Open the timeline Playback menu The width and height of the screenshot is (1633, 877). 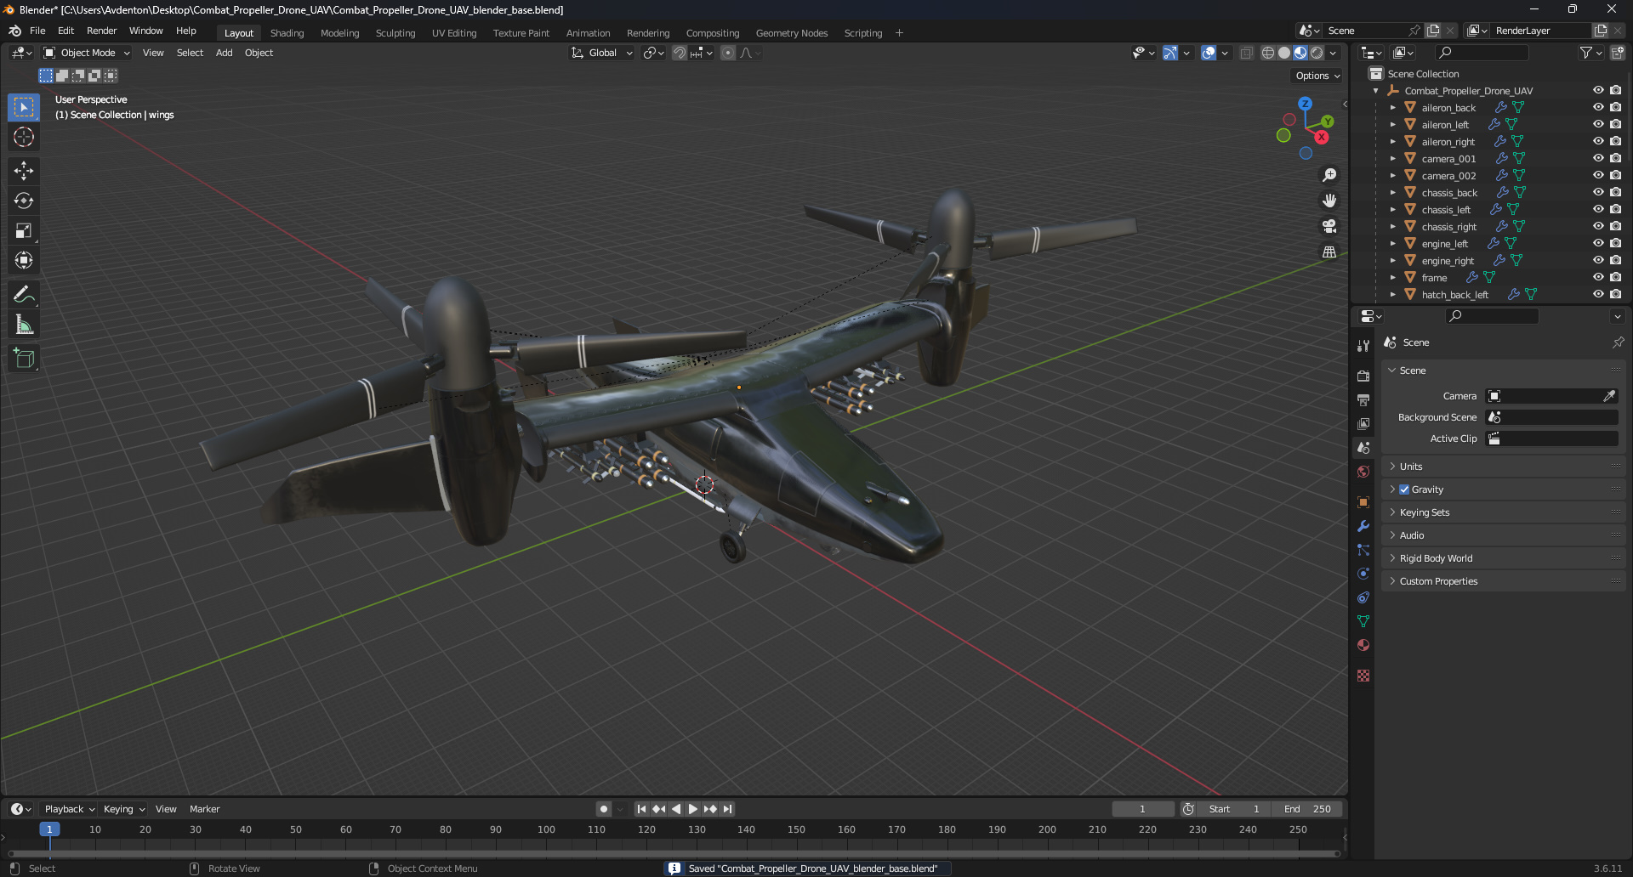click(x=69, y=809)
